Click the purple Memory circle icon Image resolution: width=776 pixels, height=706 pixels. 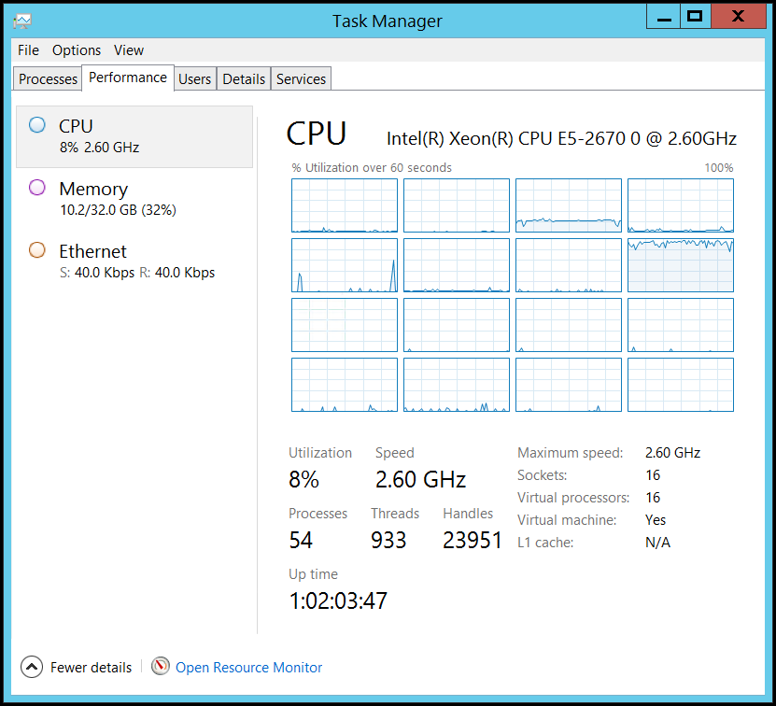click(x=37, y=188)
